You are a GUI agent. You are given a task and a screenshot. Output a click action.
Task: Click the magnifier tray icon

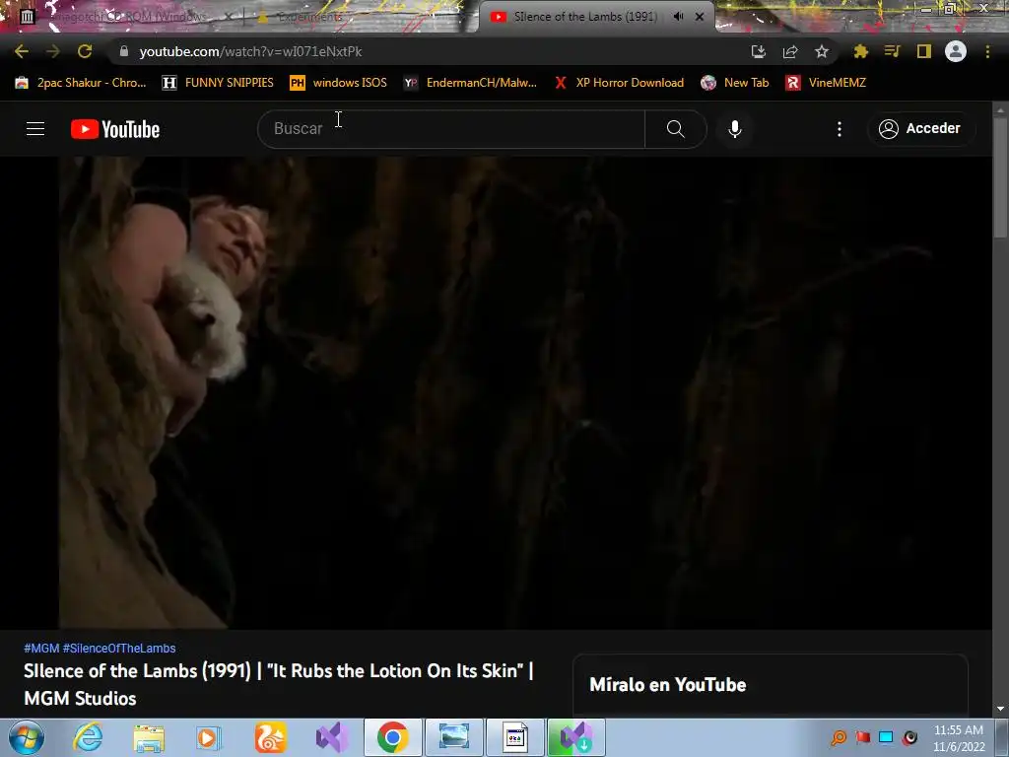click(839, 737)
